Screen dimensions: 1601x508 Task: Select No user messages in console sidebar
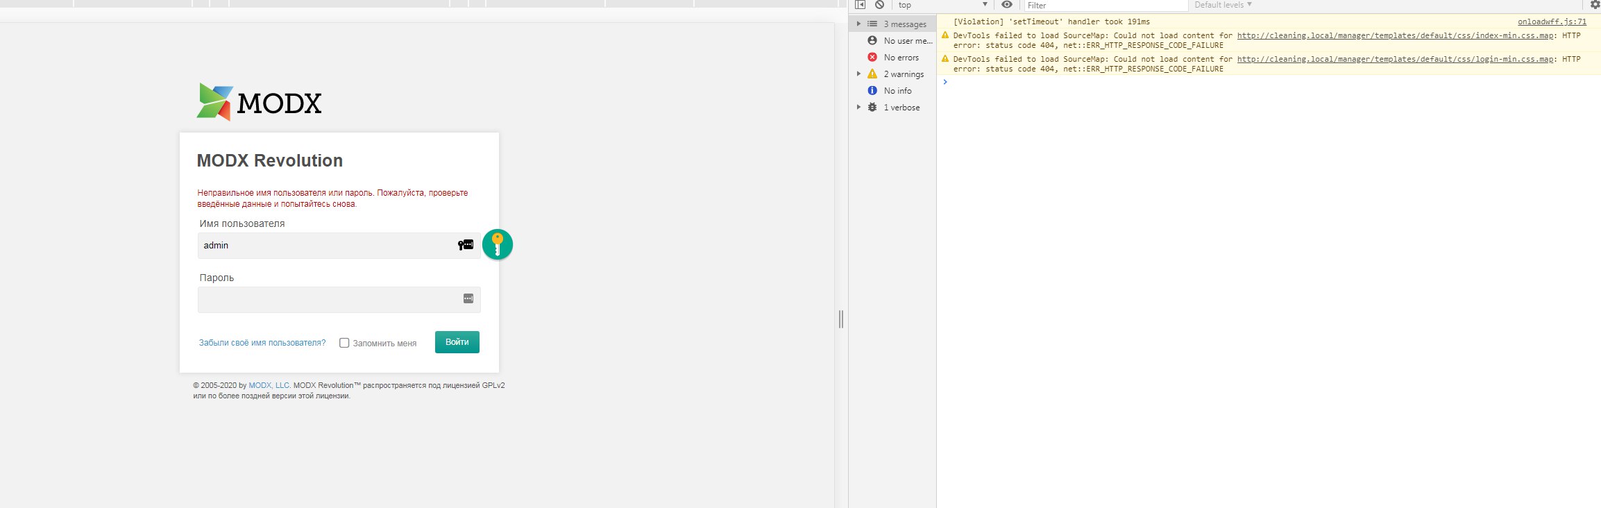click(892, 40)
